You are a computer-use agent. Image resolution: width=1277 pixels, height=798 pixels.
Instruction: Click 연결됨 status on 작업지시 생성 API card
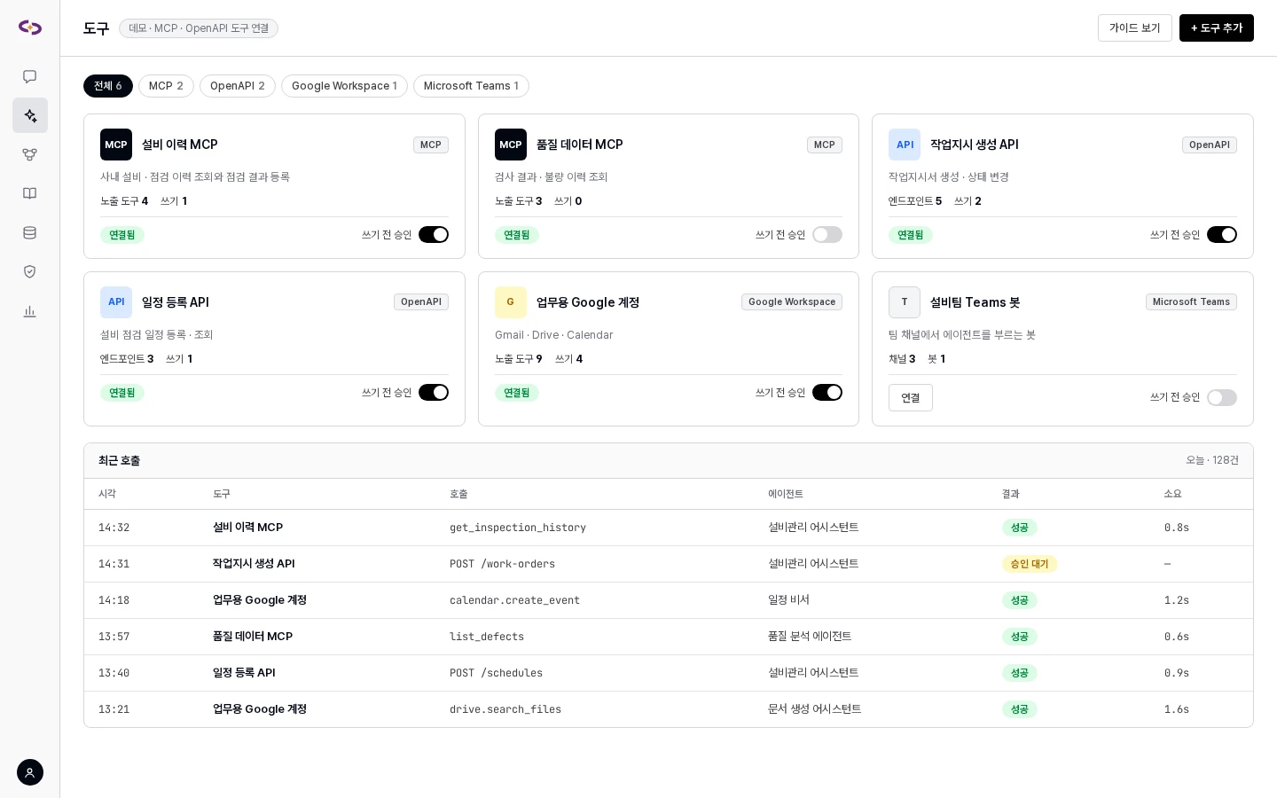[911, 235]
